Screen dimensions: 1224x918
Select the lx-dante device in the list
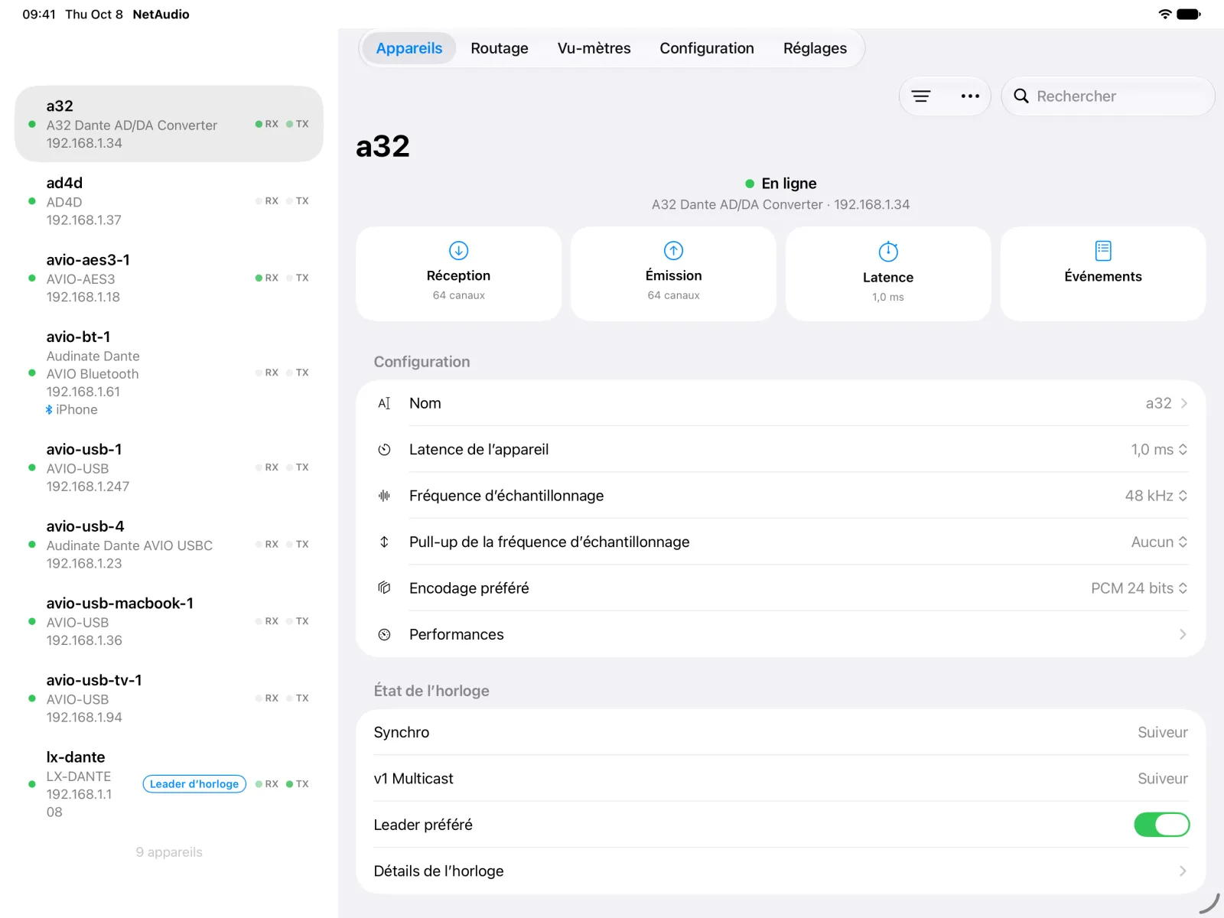[169, 784]
